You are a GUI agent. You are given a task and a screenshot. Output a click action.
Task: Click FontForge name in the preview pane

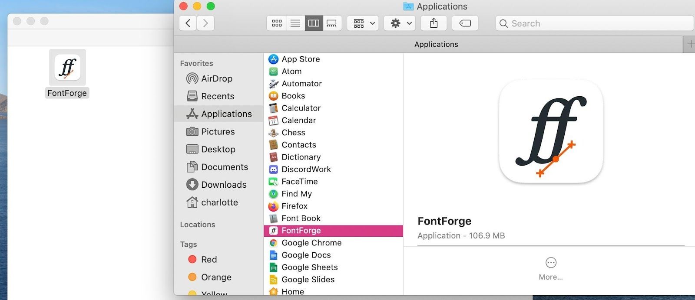click(444, 221)
